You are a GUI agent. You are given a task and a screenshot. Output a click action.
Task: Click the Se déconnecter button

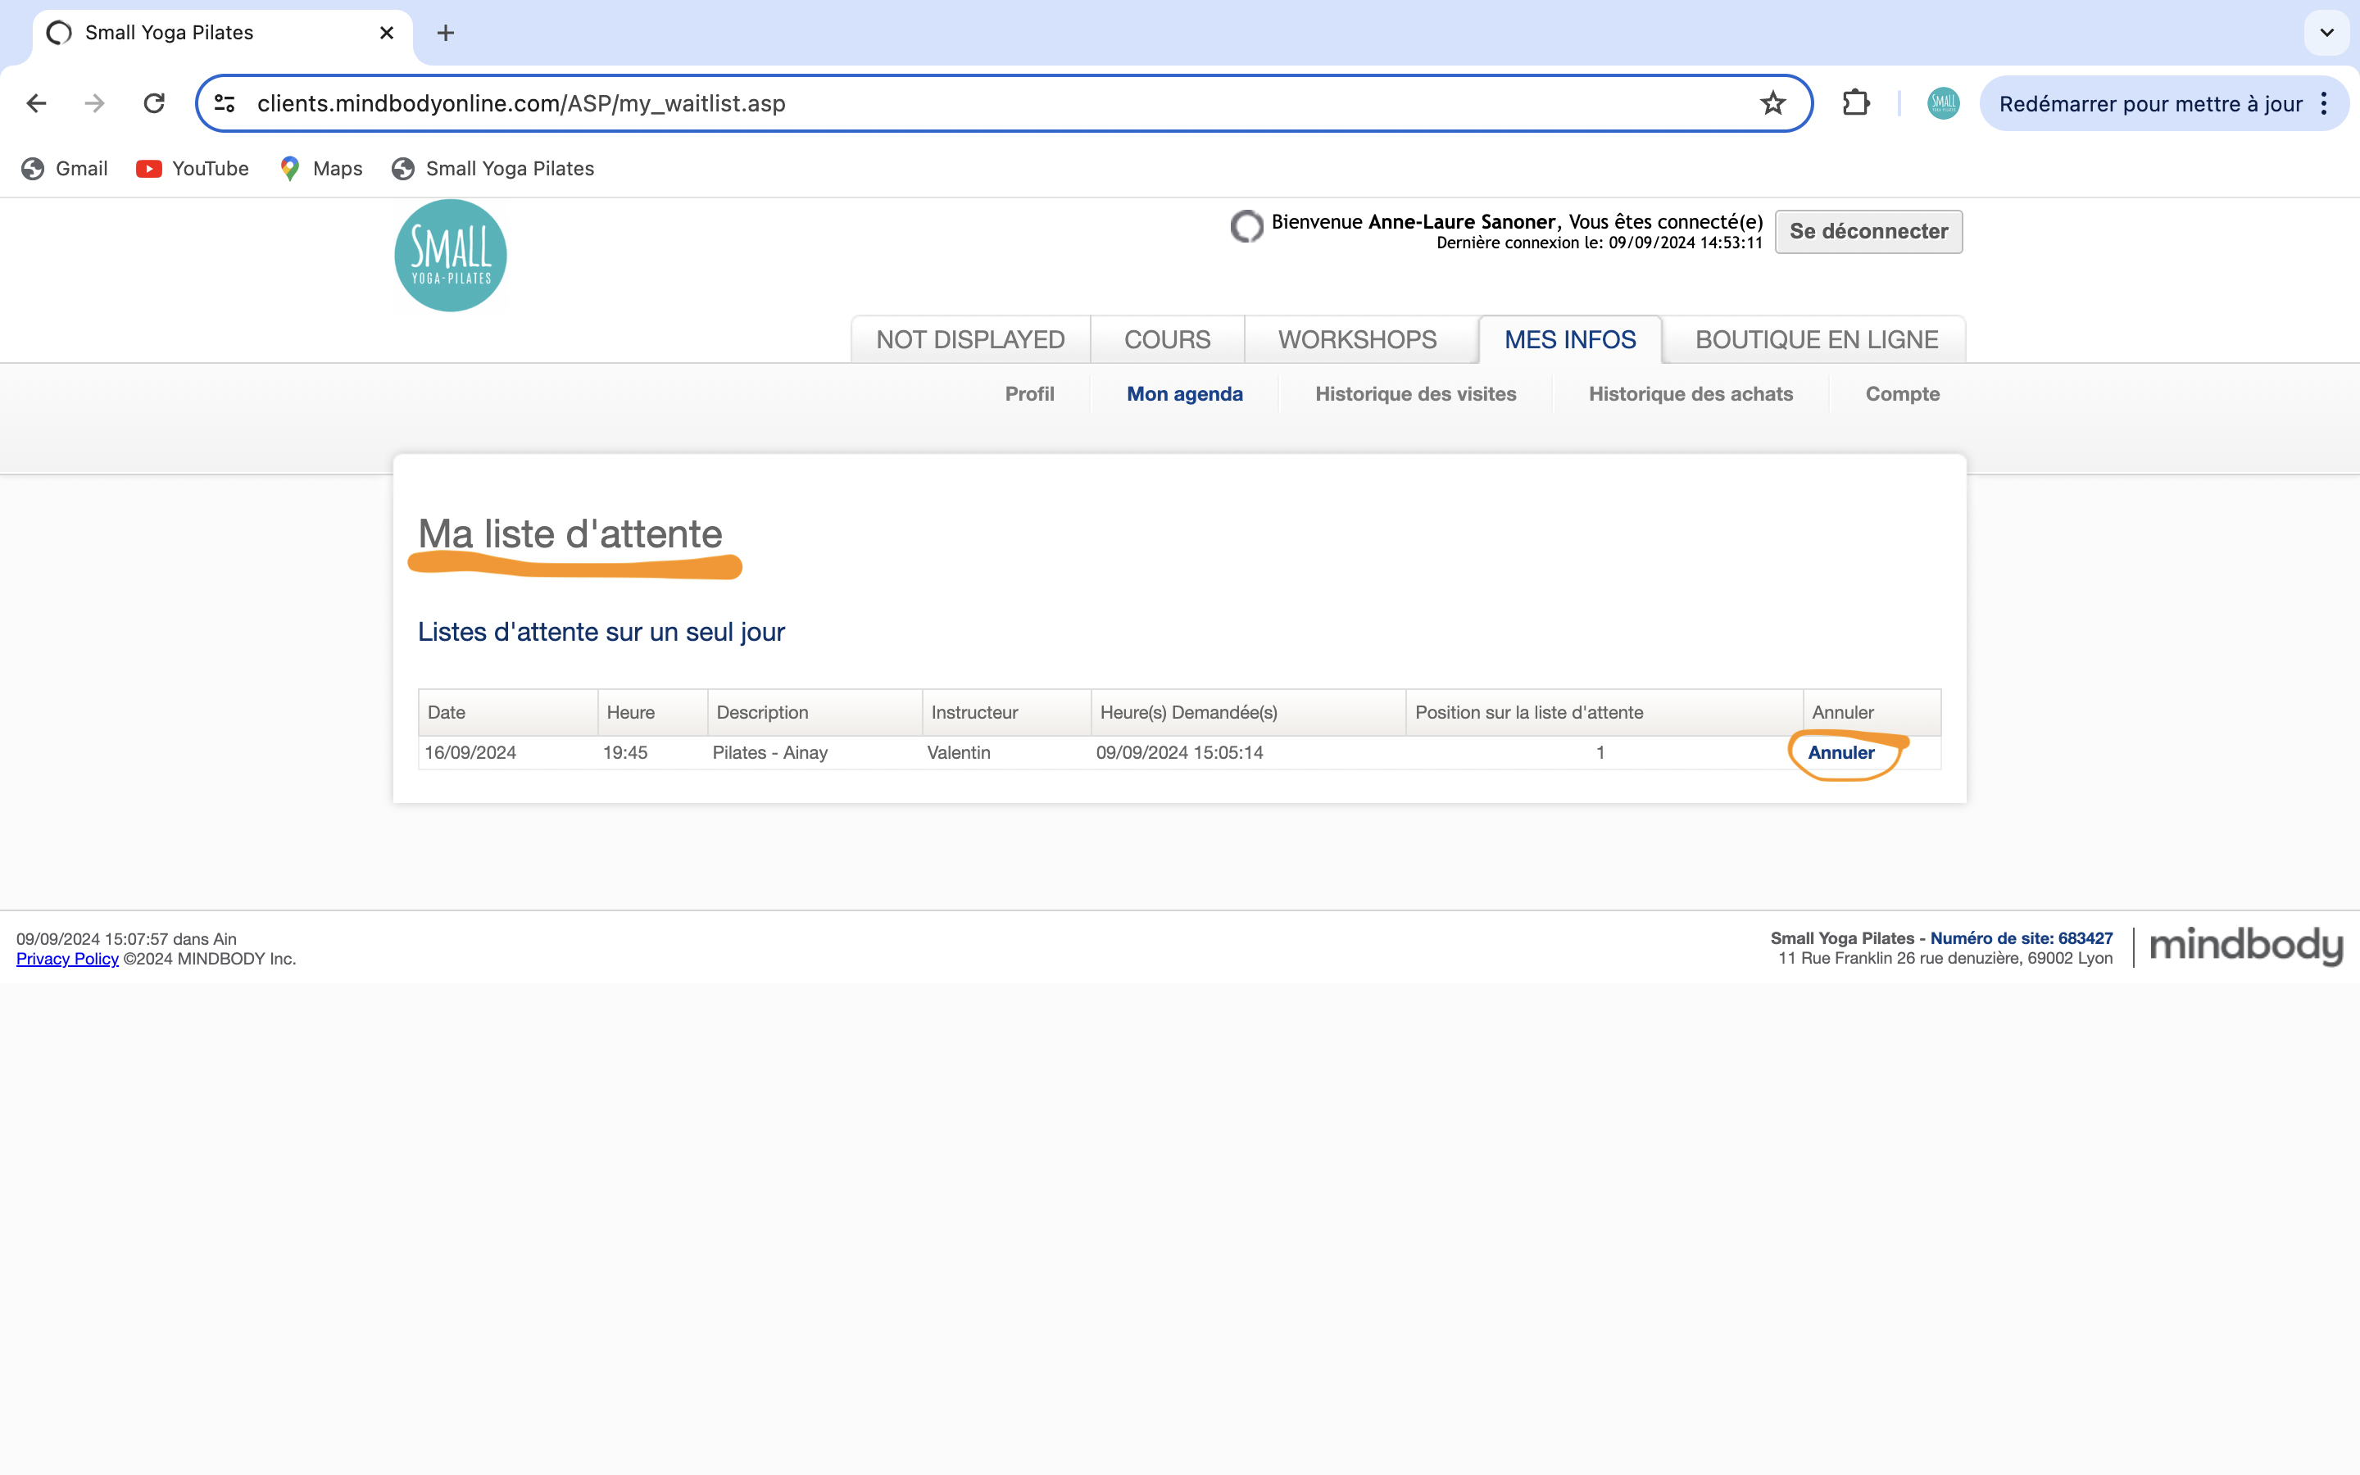1868,231
